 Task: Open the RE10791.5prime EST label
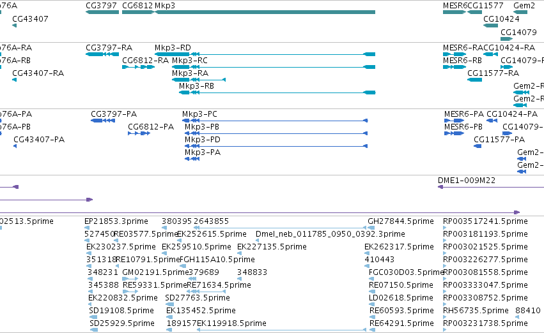coord(148,260)
